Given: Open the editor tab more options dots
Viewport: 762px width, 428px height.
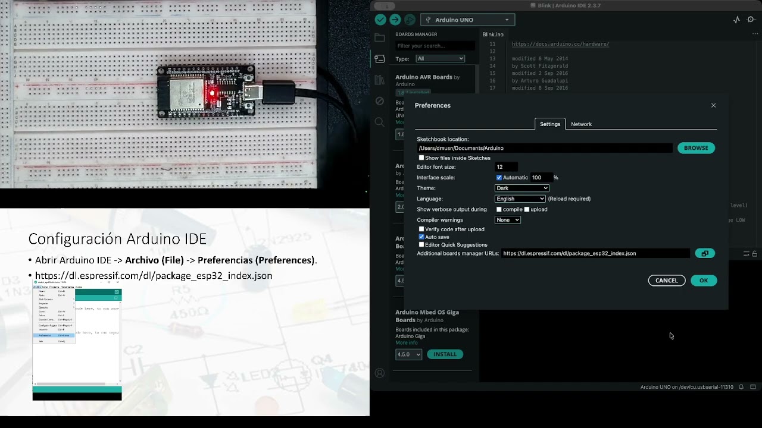Looking at the screenshot, I should [755, 34].
